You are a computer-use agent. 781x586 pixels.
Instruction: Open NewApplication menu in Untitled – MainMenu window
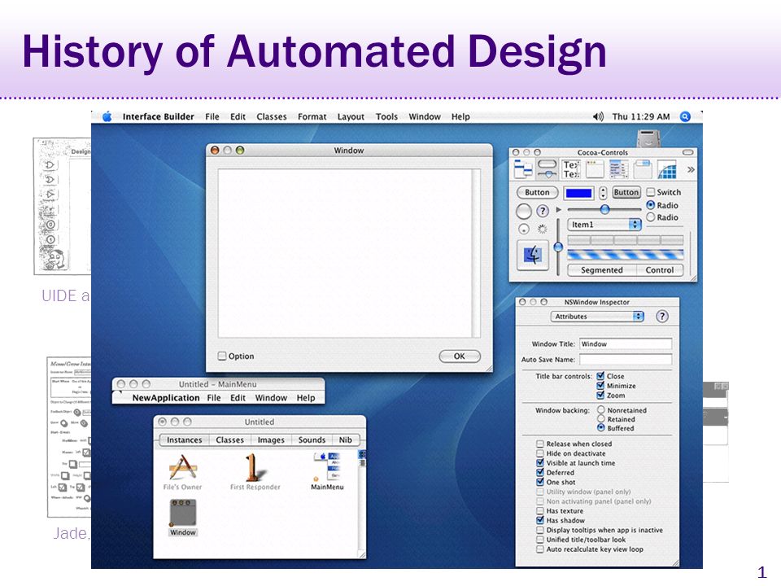click(x=166, y=398)
